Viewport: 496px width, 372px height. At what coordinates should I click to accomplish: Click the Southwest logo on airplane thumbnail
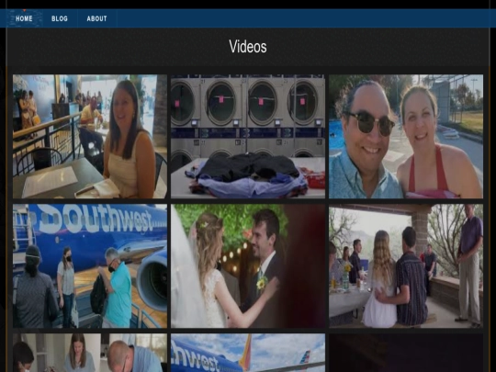pyautogui.click(x=96, y=219)
